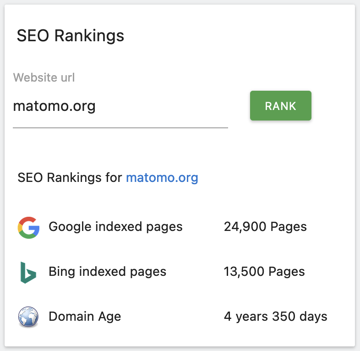Select the 24,900 Pages value
Screen dimensions: 360x351
(265, 227)
